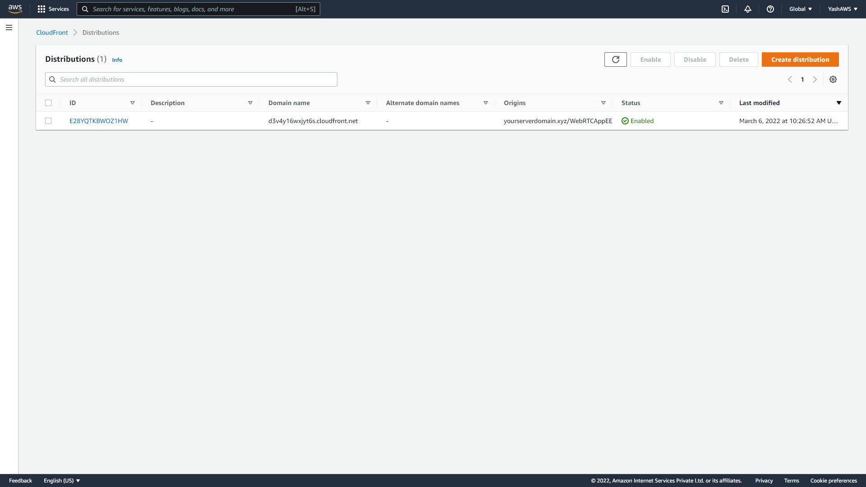This screenshot has width=866, height=487.
Task: Click origin yourserverdomain.xyz/WebRTCAppEE cell
Action: point(558,121)
